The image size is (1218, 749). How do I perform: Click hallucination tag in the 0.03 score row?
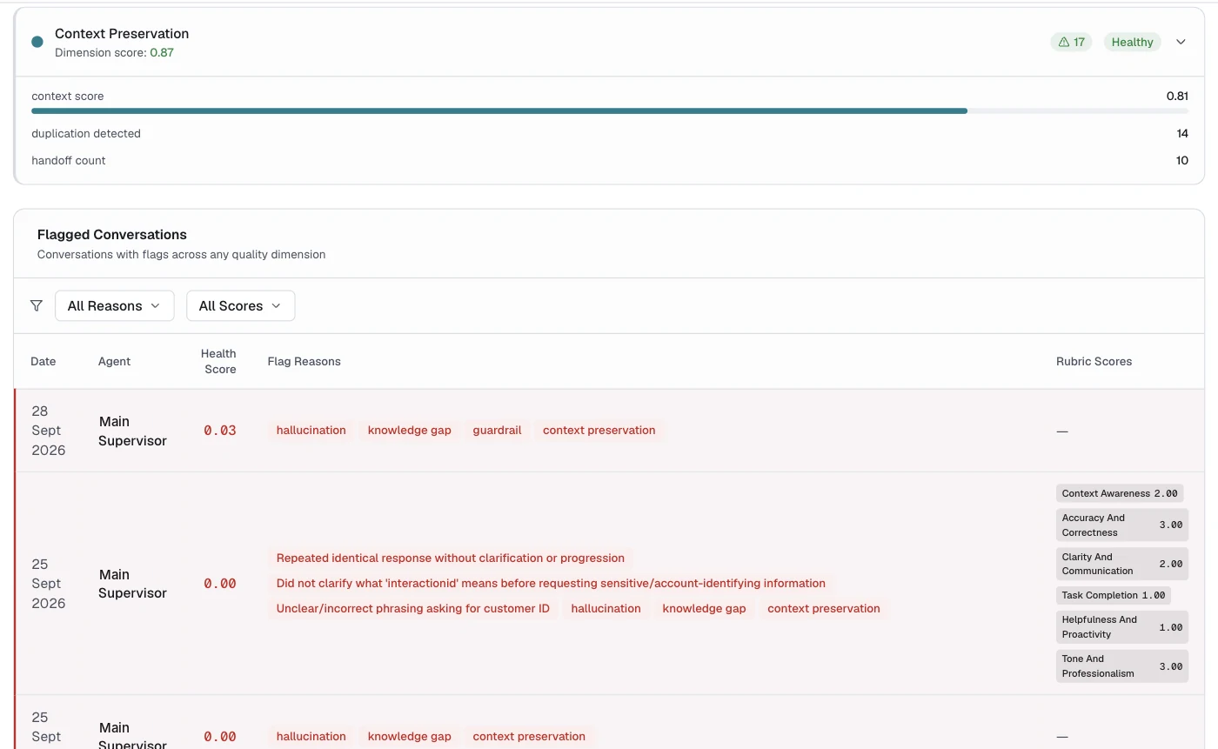[311, 431]
